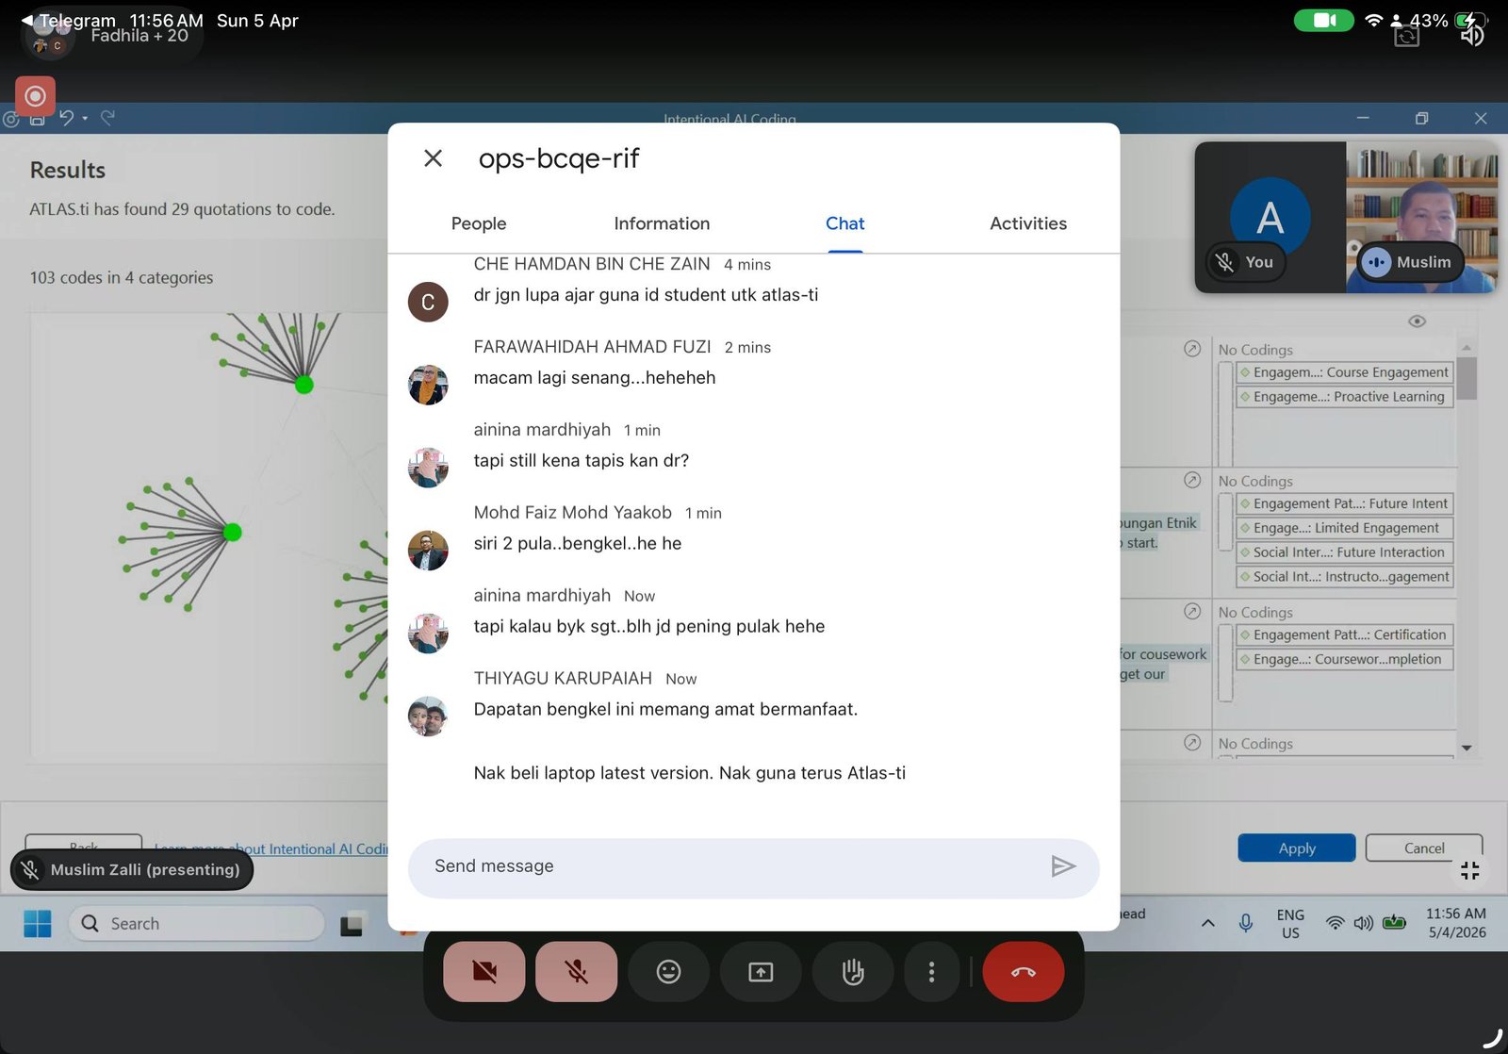1508x1054 pixels.
Task: Open the third No Codings arrow icon
Action: tap(1192, 611)
